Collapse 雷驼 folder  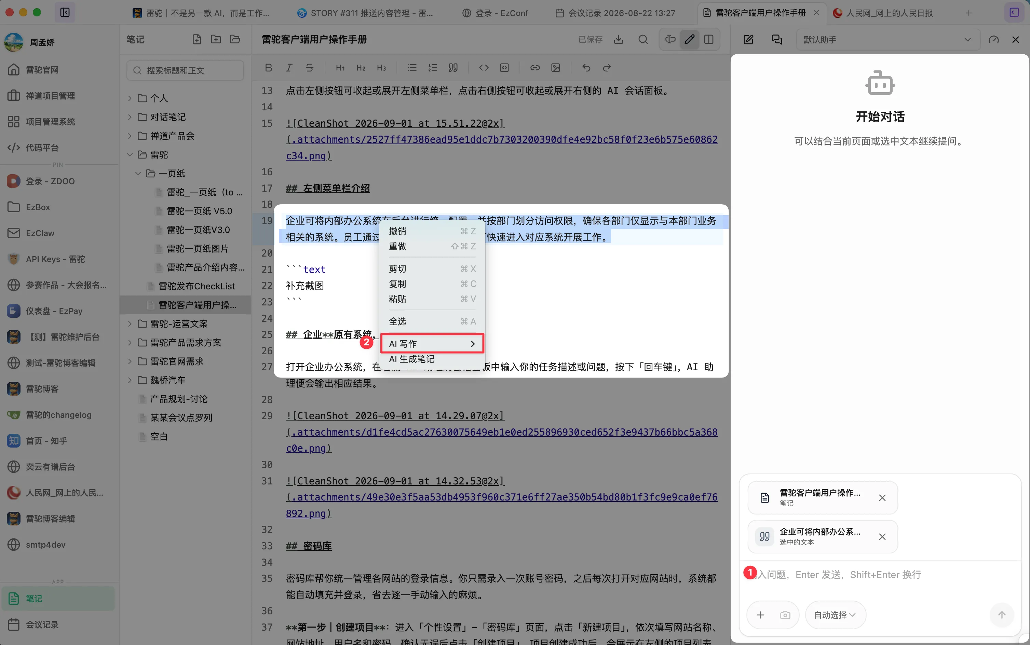[130, 154]
